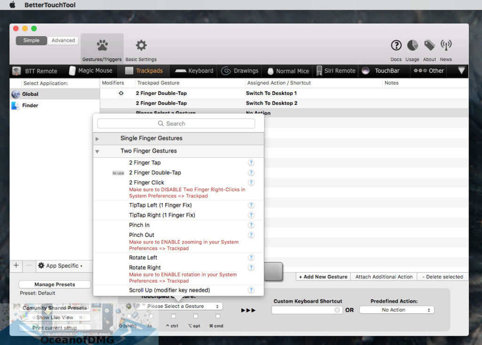Show help for TipTap Right
482x345 pixels.
pos(251,215)
